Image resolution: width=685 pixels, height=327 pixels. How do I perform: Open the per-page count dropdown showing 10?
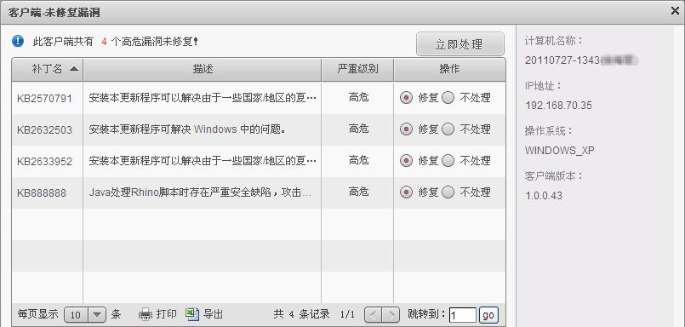pyautogui.click(x=85, y=315)
